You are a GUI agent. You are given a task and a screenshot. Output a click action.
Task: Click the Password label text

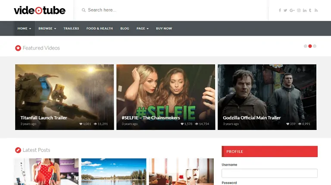(x=229, y=183)
